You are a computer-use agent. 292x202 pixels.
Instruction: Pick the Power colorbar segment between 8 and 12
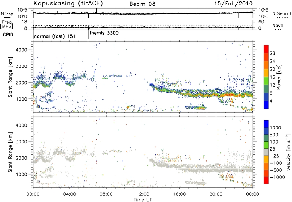coord(266,89)
